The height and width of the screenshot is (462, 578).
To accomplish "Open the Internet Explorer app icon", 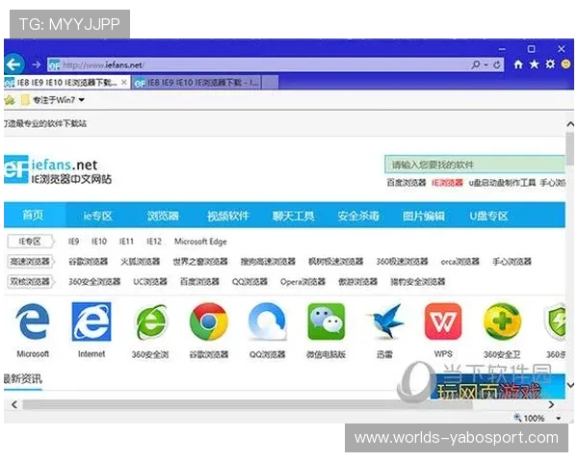I will (92, 323).
